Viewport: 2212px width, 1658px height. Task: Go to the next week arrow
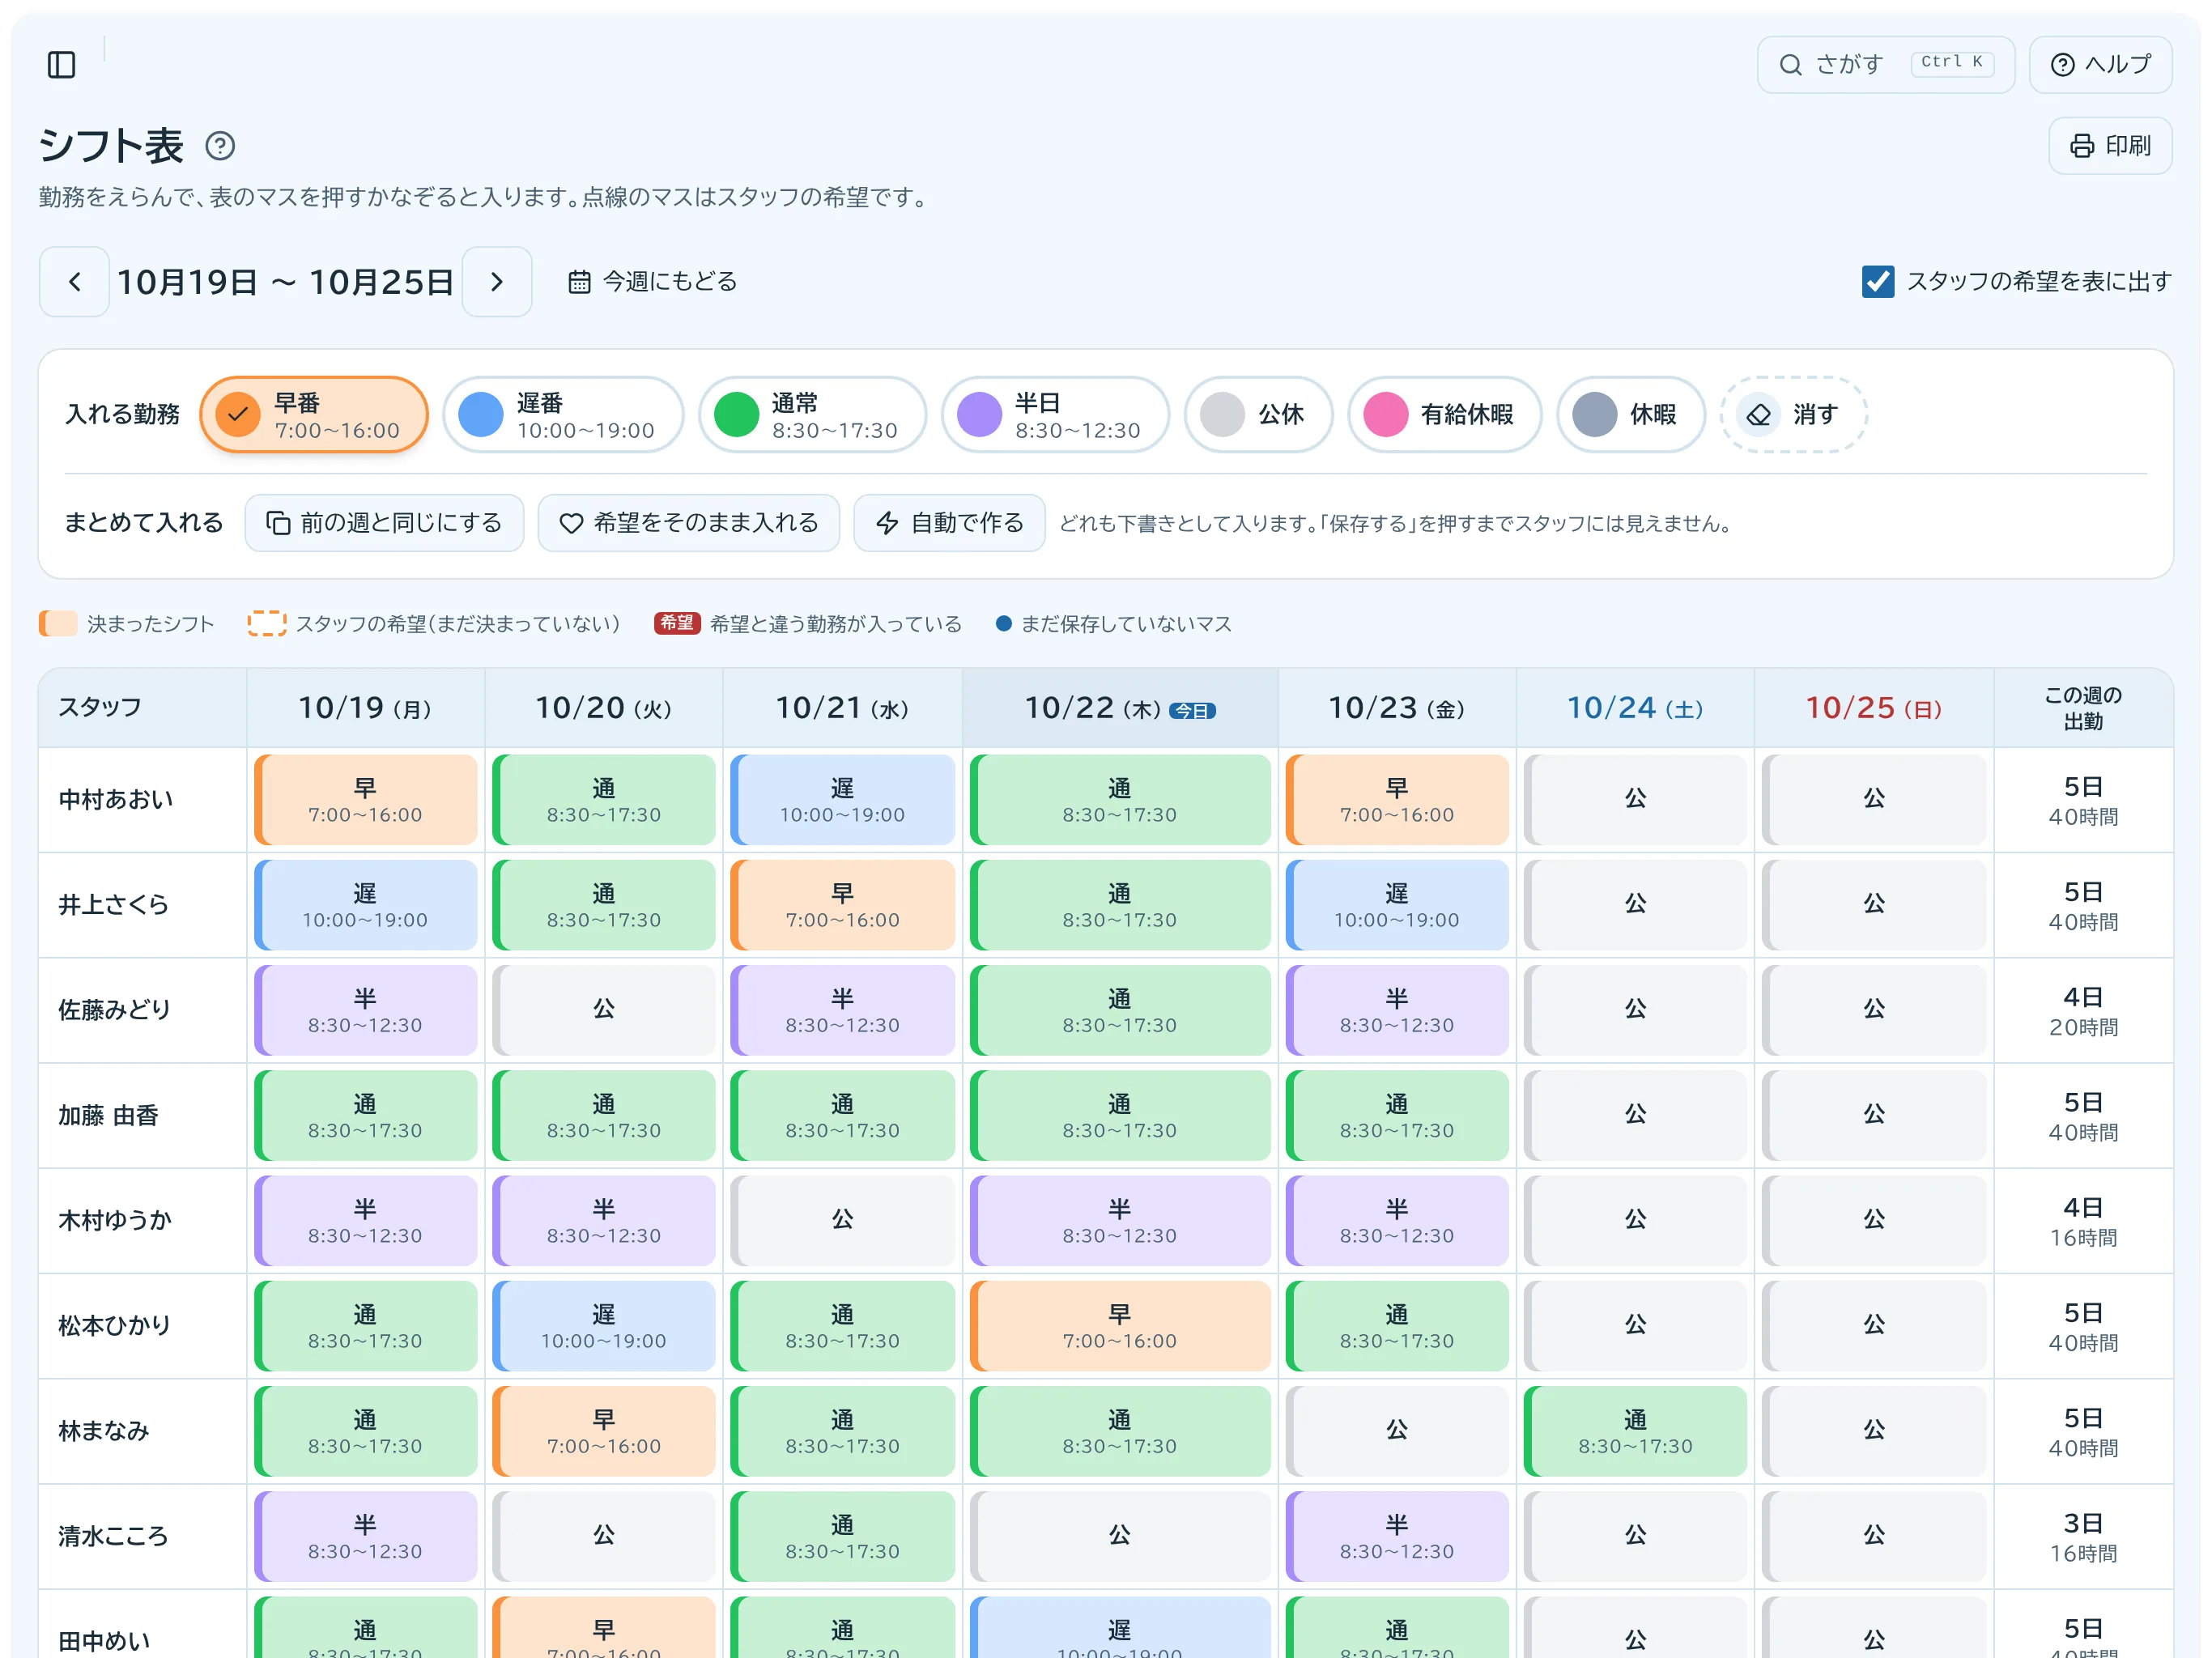[x=497, y=282]
